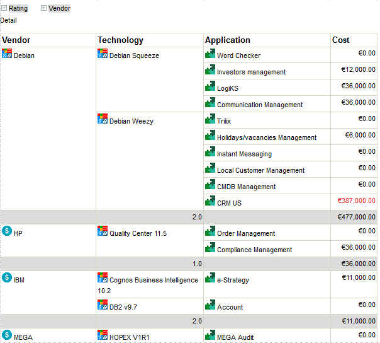Open the Investors management application
This screenshot has width=380, height=343.
click(251, 73)
